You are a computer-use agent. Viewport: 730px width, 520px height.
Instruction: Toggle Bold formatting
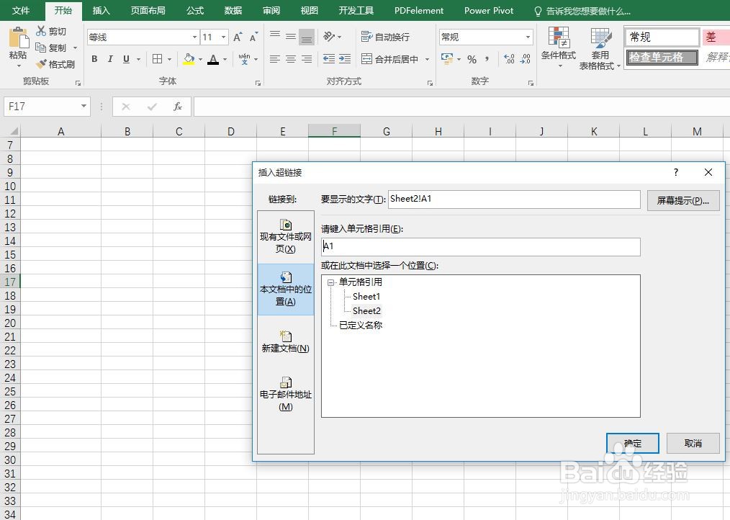coord(94,59)
